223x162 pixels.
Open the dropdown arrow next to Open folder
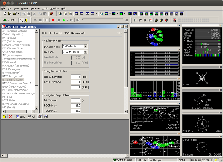[18, 14]
